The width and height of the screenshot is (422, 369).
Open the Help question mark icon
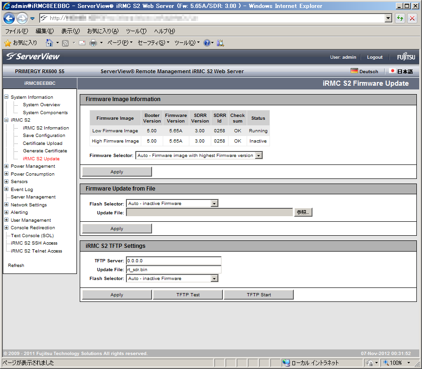(x=207, y=43)
